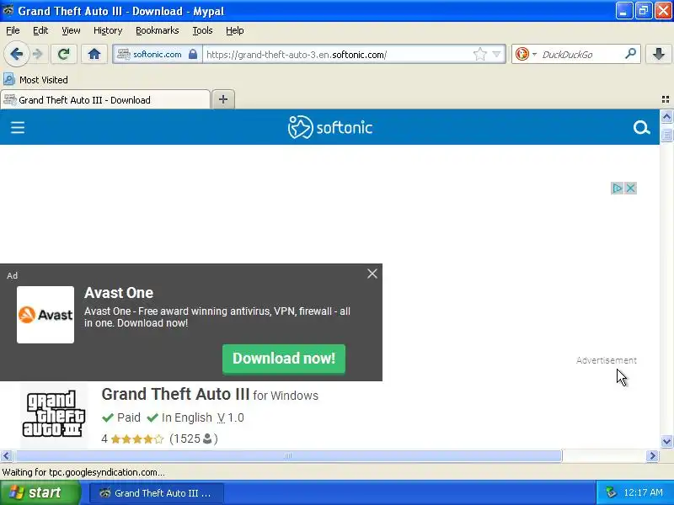The image size is (674, 505).
Task: Click the Grand Theft Auto III taskbar button
Action: (157, 493)
